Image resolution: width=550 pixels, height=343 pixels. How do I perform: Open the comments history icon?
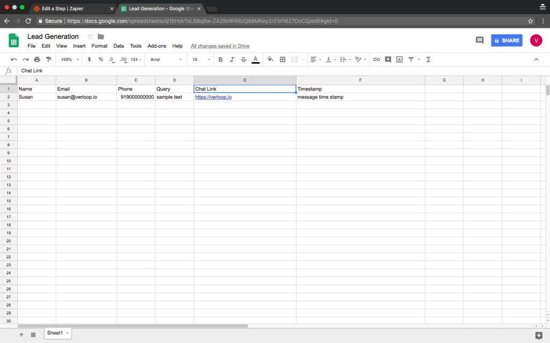pos(480,40)
